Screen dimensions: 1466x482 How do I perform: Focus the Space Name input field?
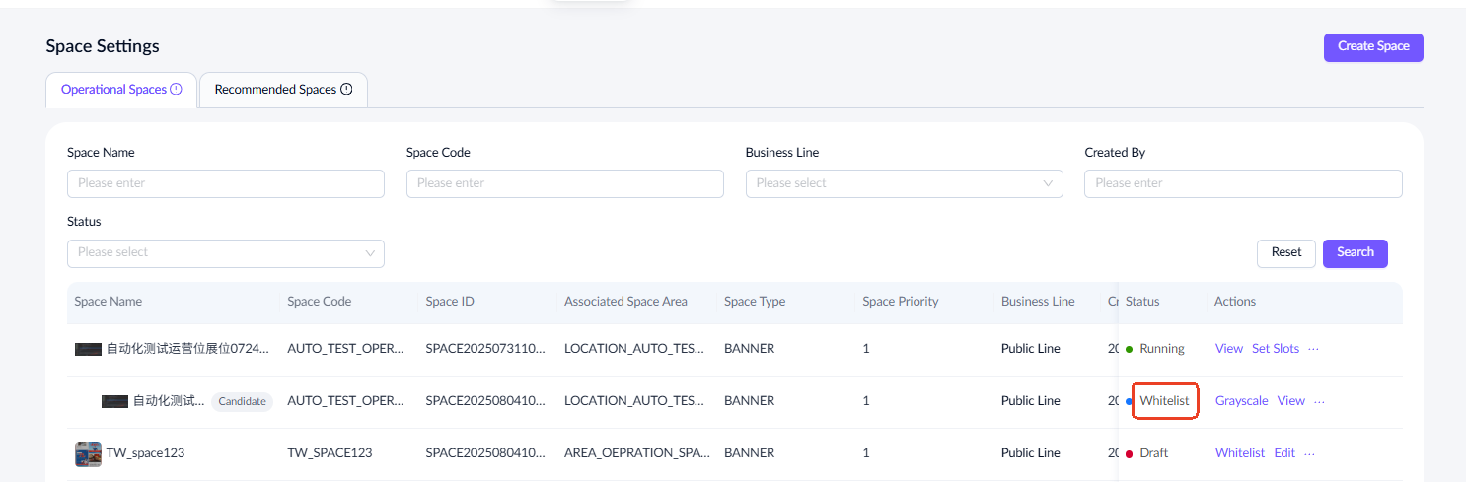225,183
